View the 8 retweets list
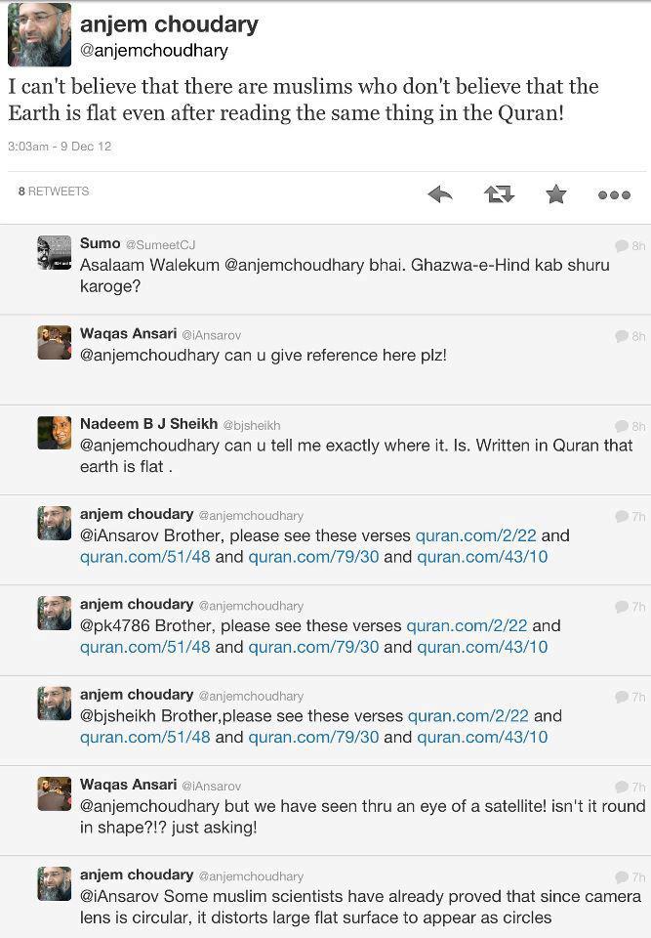Image resolution: width=651 pixels, height=938 pixels. [54, 192]
